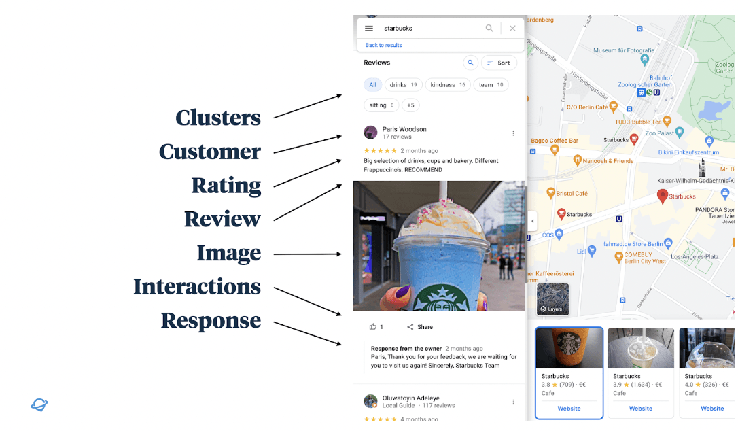The width and height of the screenshot is (738, 431).
Task: Clear the starbucks search with X
Action: tap(512, 29)
